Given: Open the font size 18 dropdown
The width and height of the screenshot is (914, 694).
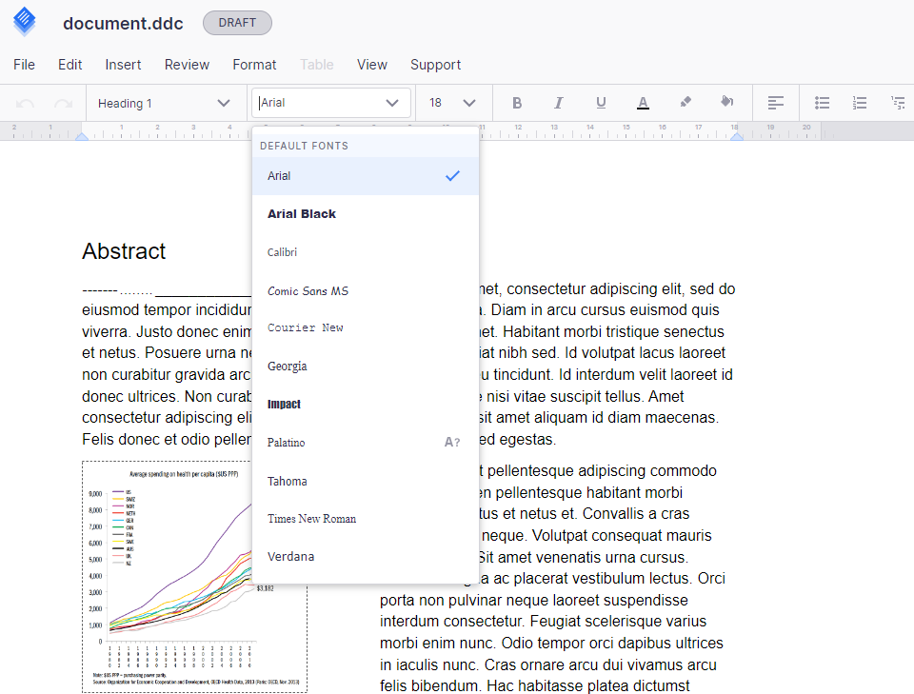Looking at the screenshot, I should pos(452,103).
